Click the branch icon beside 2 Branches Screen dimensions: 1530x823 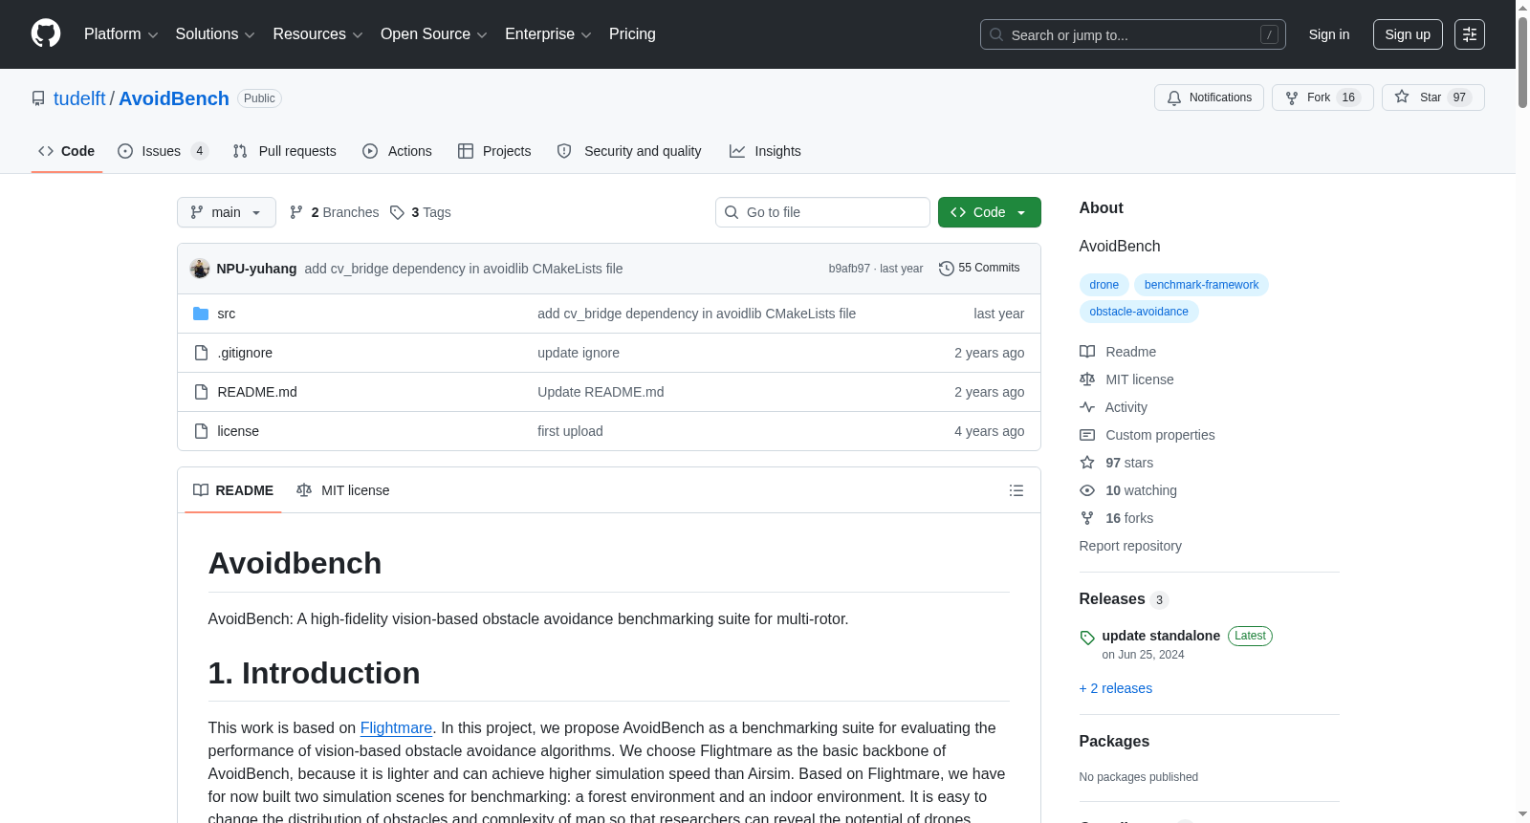coord(296,212)
